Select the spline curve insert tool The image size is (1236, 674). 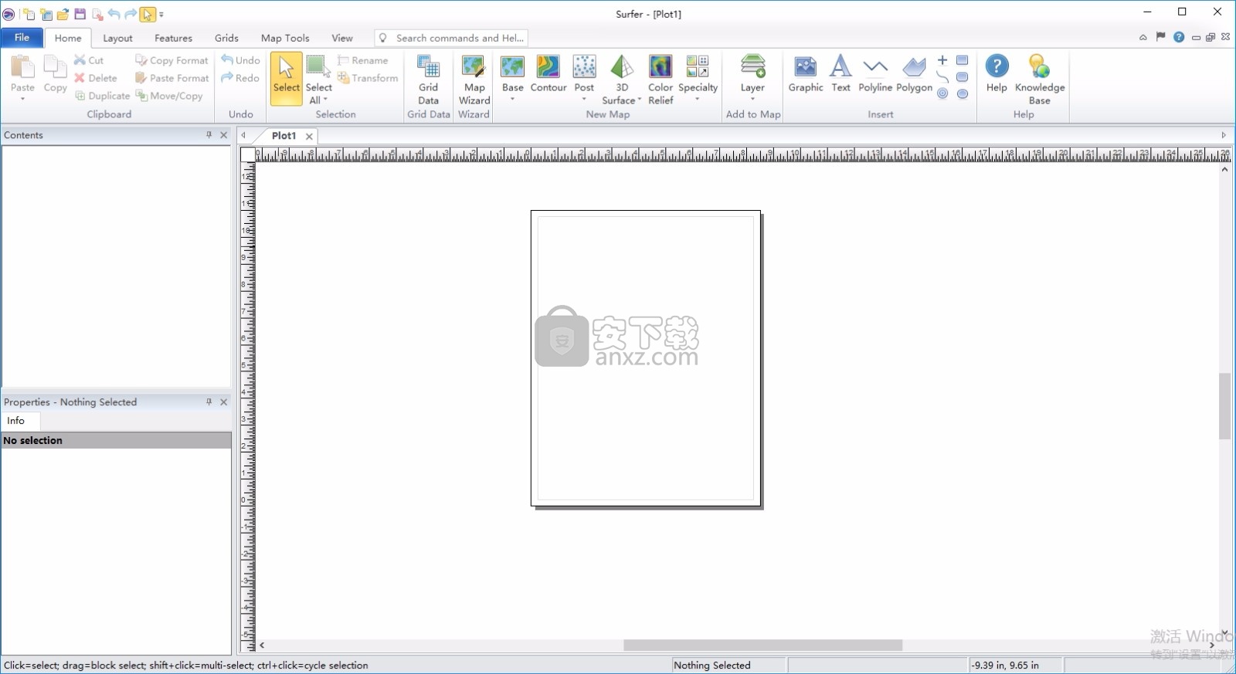942,77
